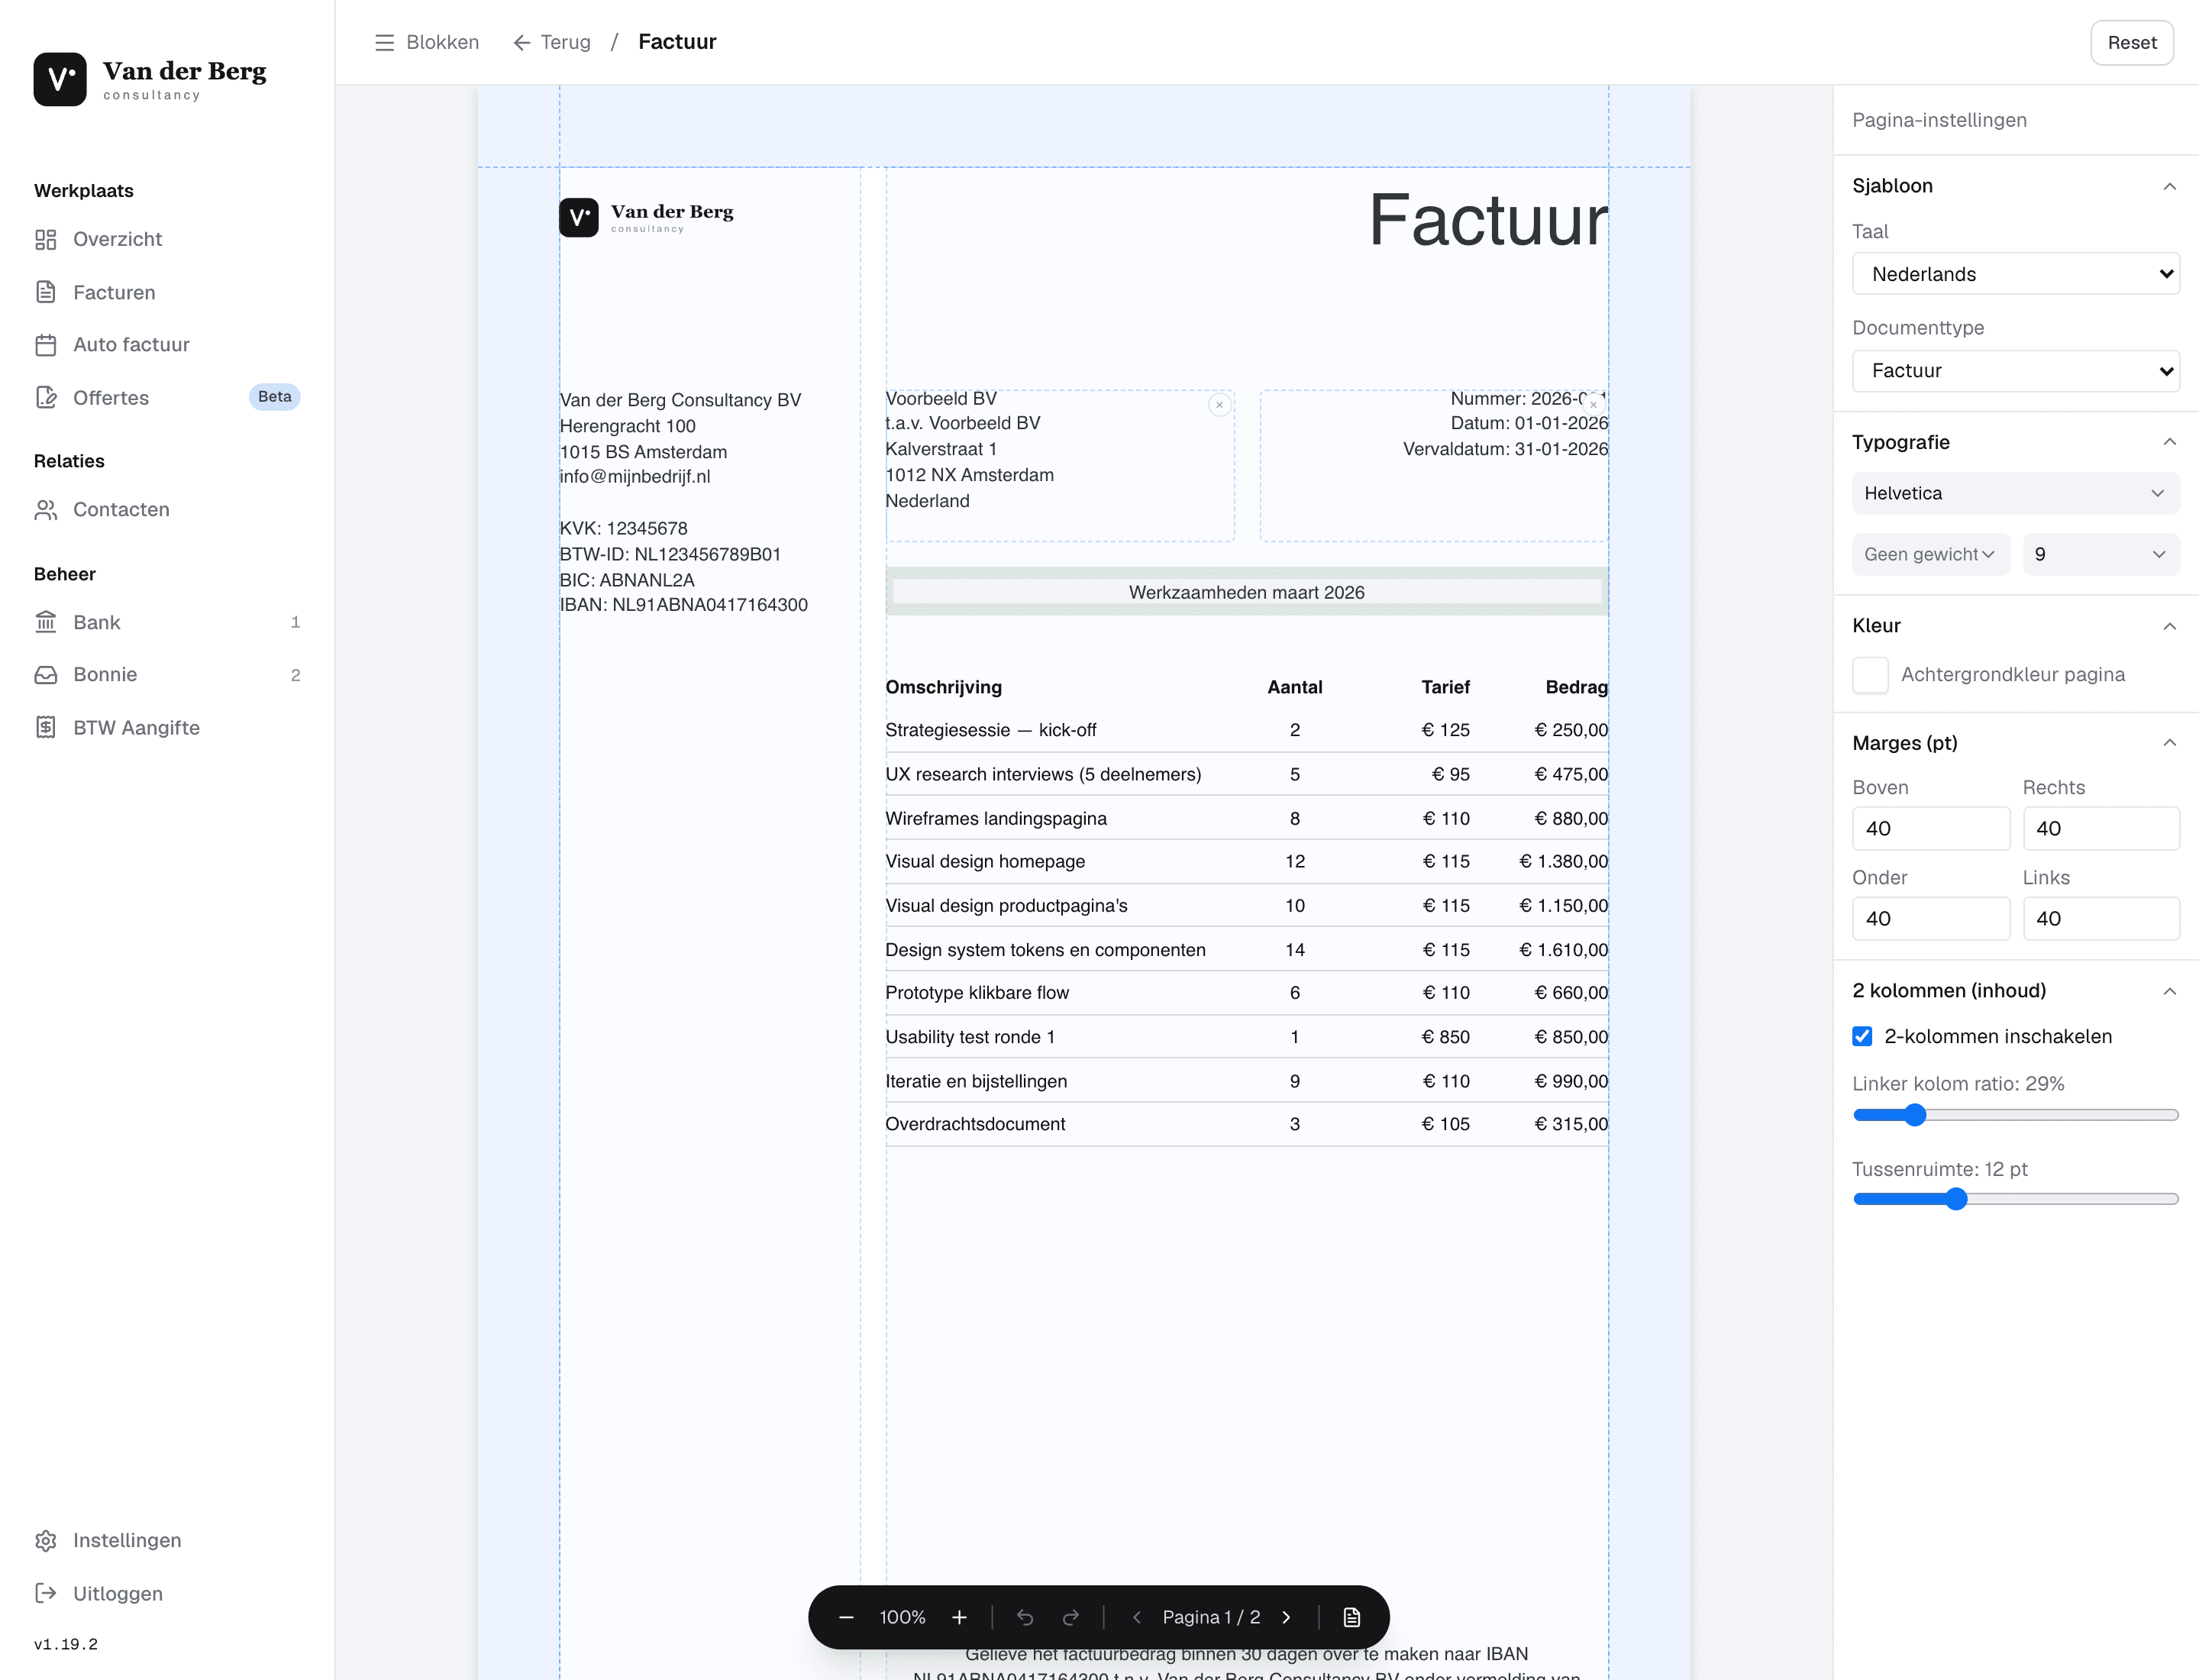This screenshot has width=2199, height=1680.
Task: Remove the Nummer/Datum details block
Action: click(1593, 405)
